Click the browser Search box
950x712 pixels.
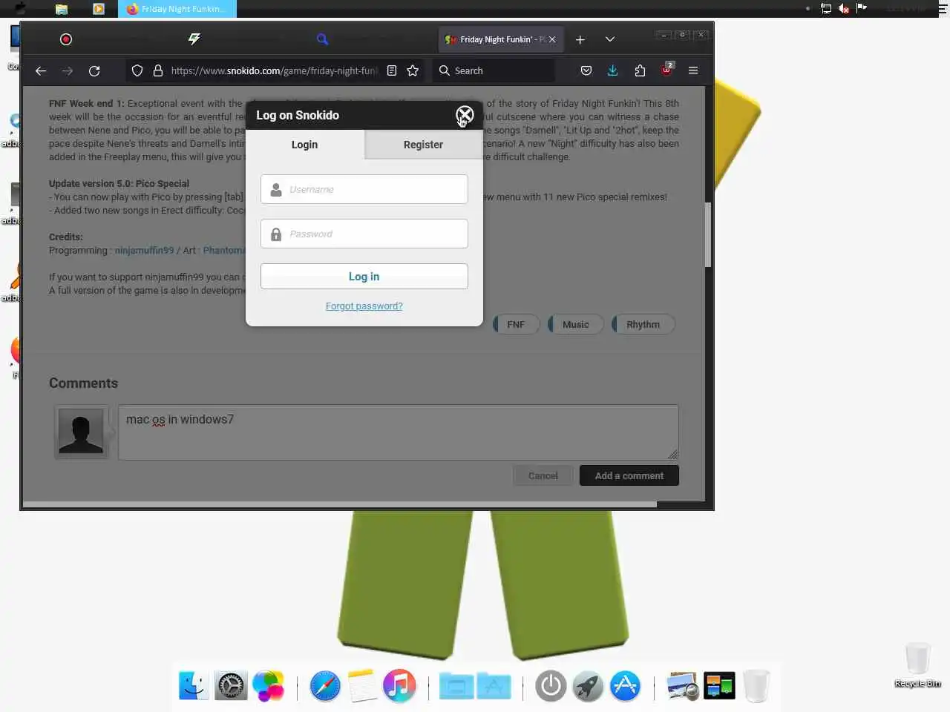[x=494, y=70]
